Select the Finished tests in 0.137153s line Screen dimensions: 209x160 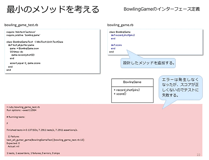point(42,130)
